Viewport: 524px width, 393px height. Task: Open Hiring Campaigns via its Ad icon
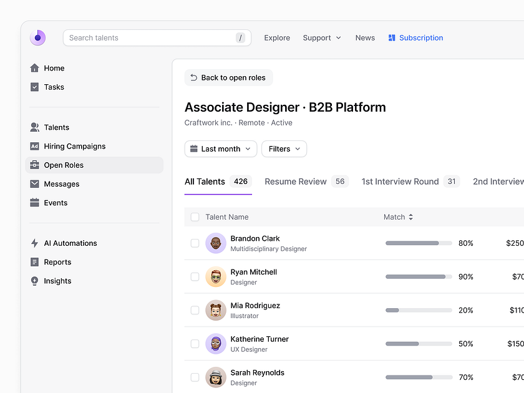pos(36,146)
